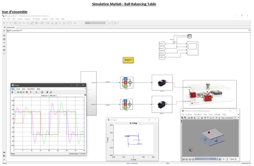
Task: Click the Servo_y block in the diagram
Action: [x=162, y=104]
